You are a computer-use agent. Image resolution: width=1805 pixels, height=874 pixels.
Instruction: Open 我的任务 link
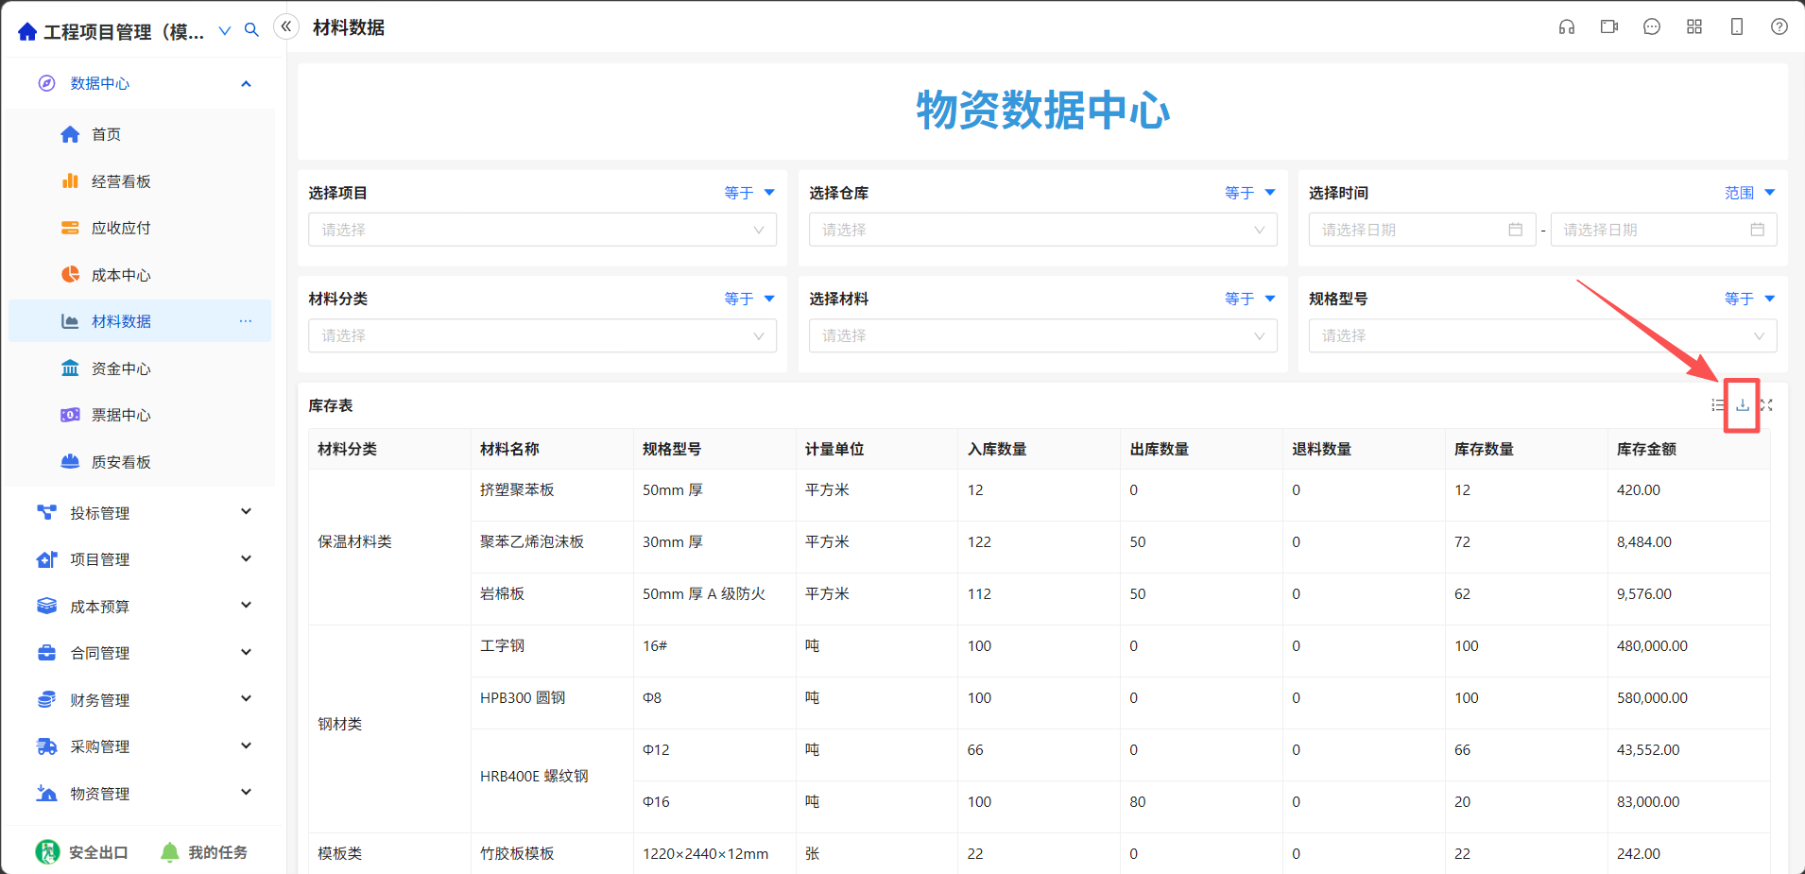pos(204,852)
